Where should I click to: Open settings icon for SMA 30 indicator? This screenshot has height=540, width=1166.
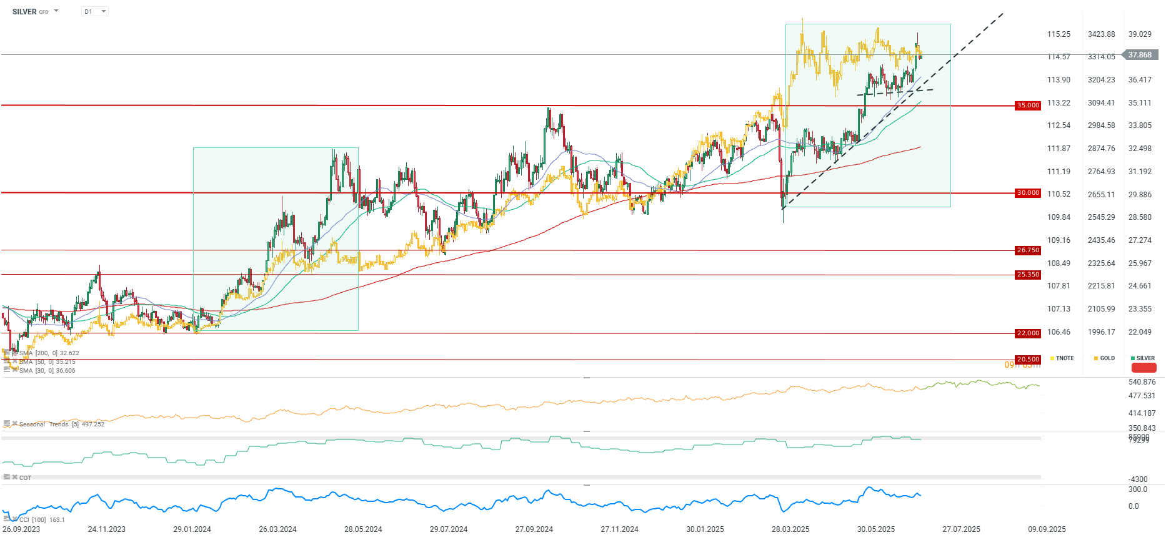pyautogui.click(x=7, y=370)
